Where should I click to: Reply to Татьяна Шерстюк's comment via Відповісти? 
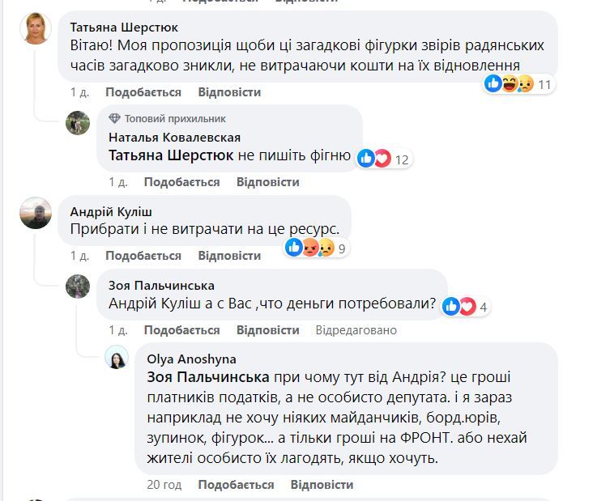coord(229,93)
